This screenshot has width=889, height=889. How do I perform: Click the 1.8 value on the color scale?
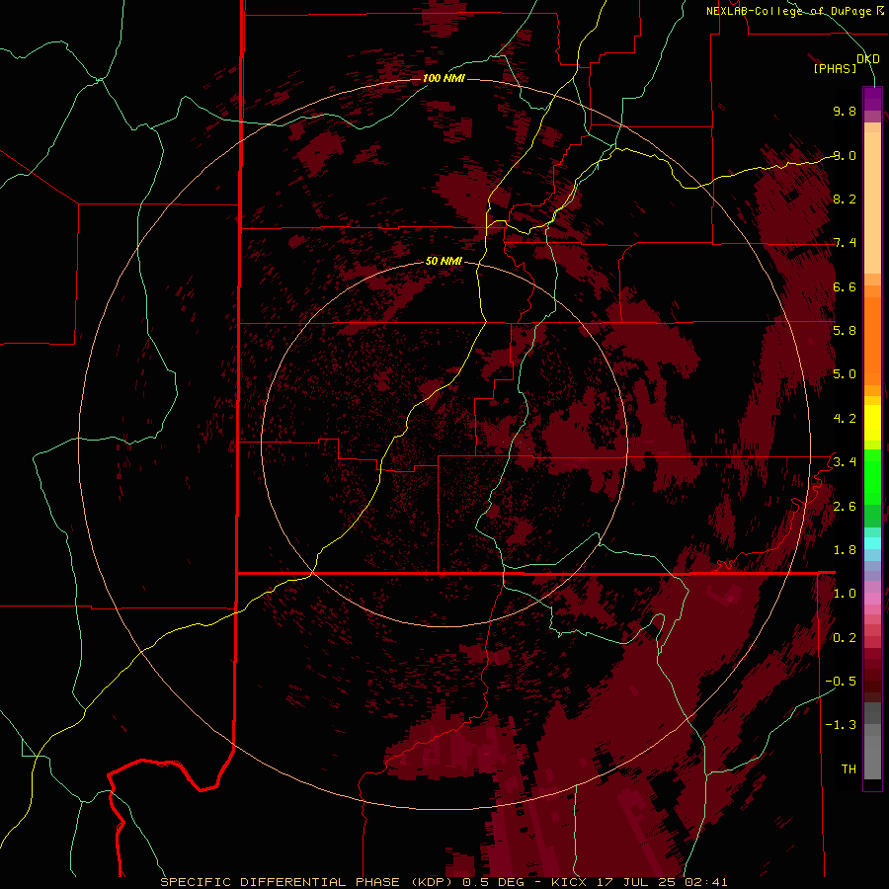coord(845,550)
